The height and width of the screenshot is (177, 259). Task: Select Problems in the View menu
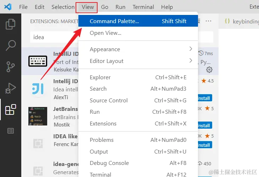(138, 140)
